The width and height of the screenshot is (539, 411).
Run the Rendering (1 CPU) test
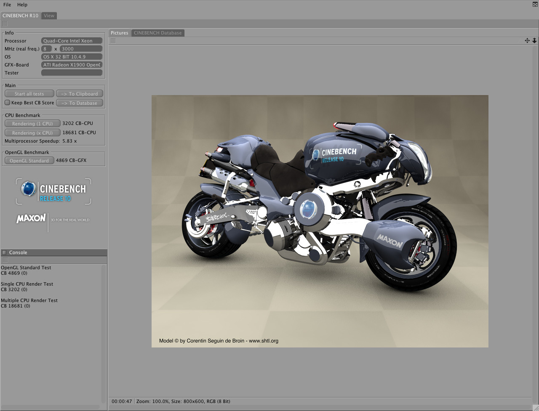(32, 124)
